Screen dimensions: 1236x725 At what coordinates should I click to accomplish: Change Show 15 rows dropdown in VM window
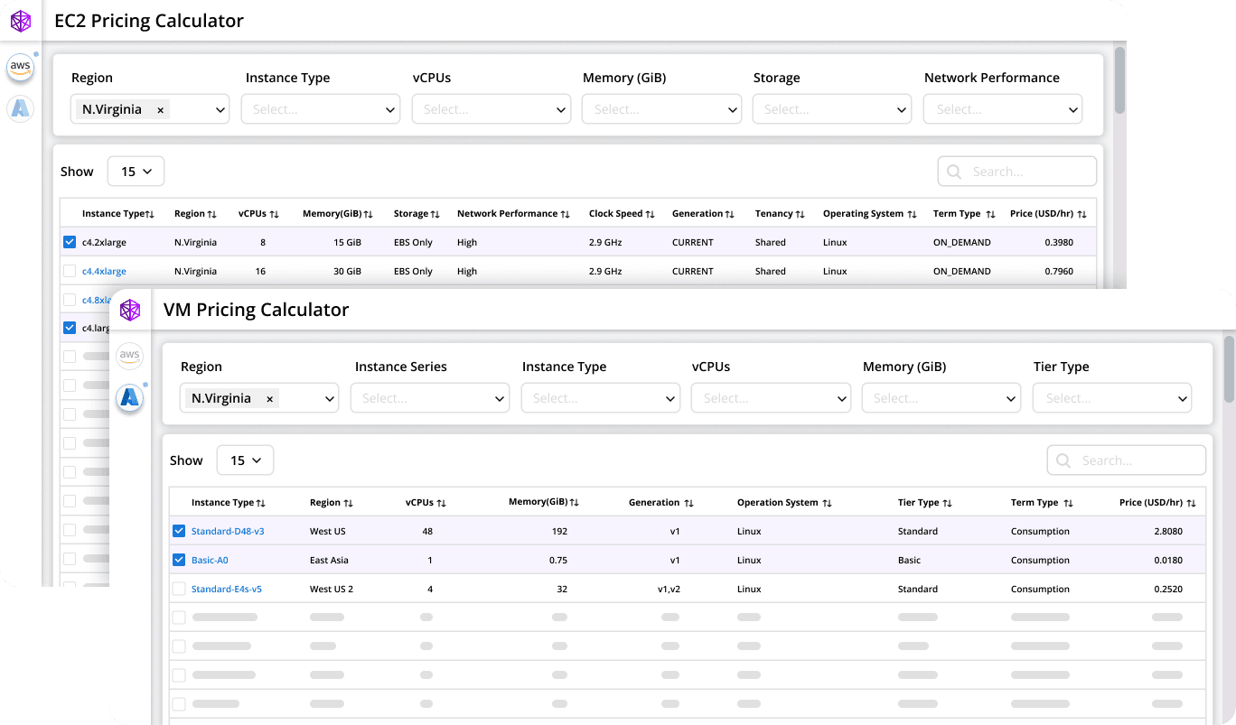pyautogui.click(x=245, y=460)
